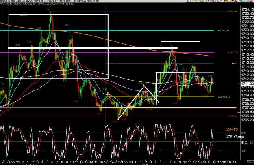This screenshot has width=254, height=165.
Task: Click the orange 1304 TD label
Action: pos(232,129)
